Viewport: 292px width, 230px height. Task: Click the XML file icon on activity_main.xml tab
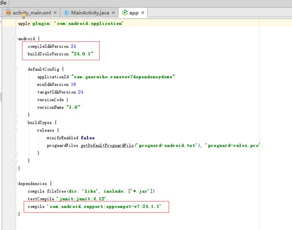pyautogui.click(x=9, y=13)
